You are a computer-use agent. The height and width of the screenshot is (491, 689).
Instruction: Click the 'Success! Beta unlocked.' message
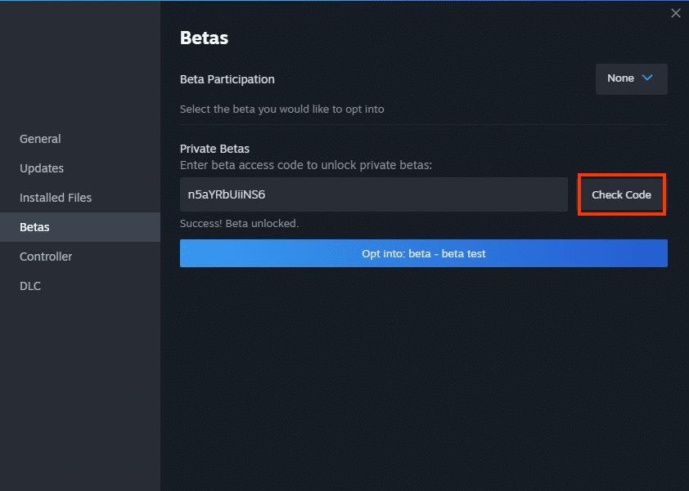tap(239, 223)
